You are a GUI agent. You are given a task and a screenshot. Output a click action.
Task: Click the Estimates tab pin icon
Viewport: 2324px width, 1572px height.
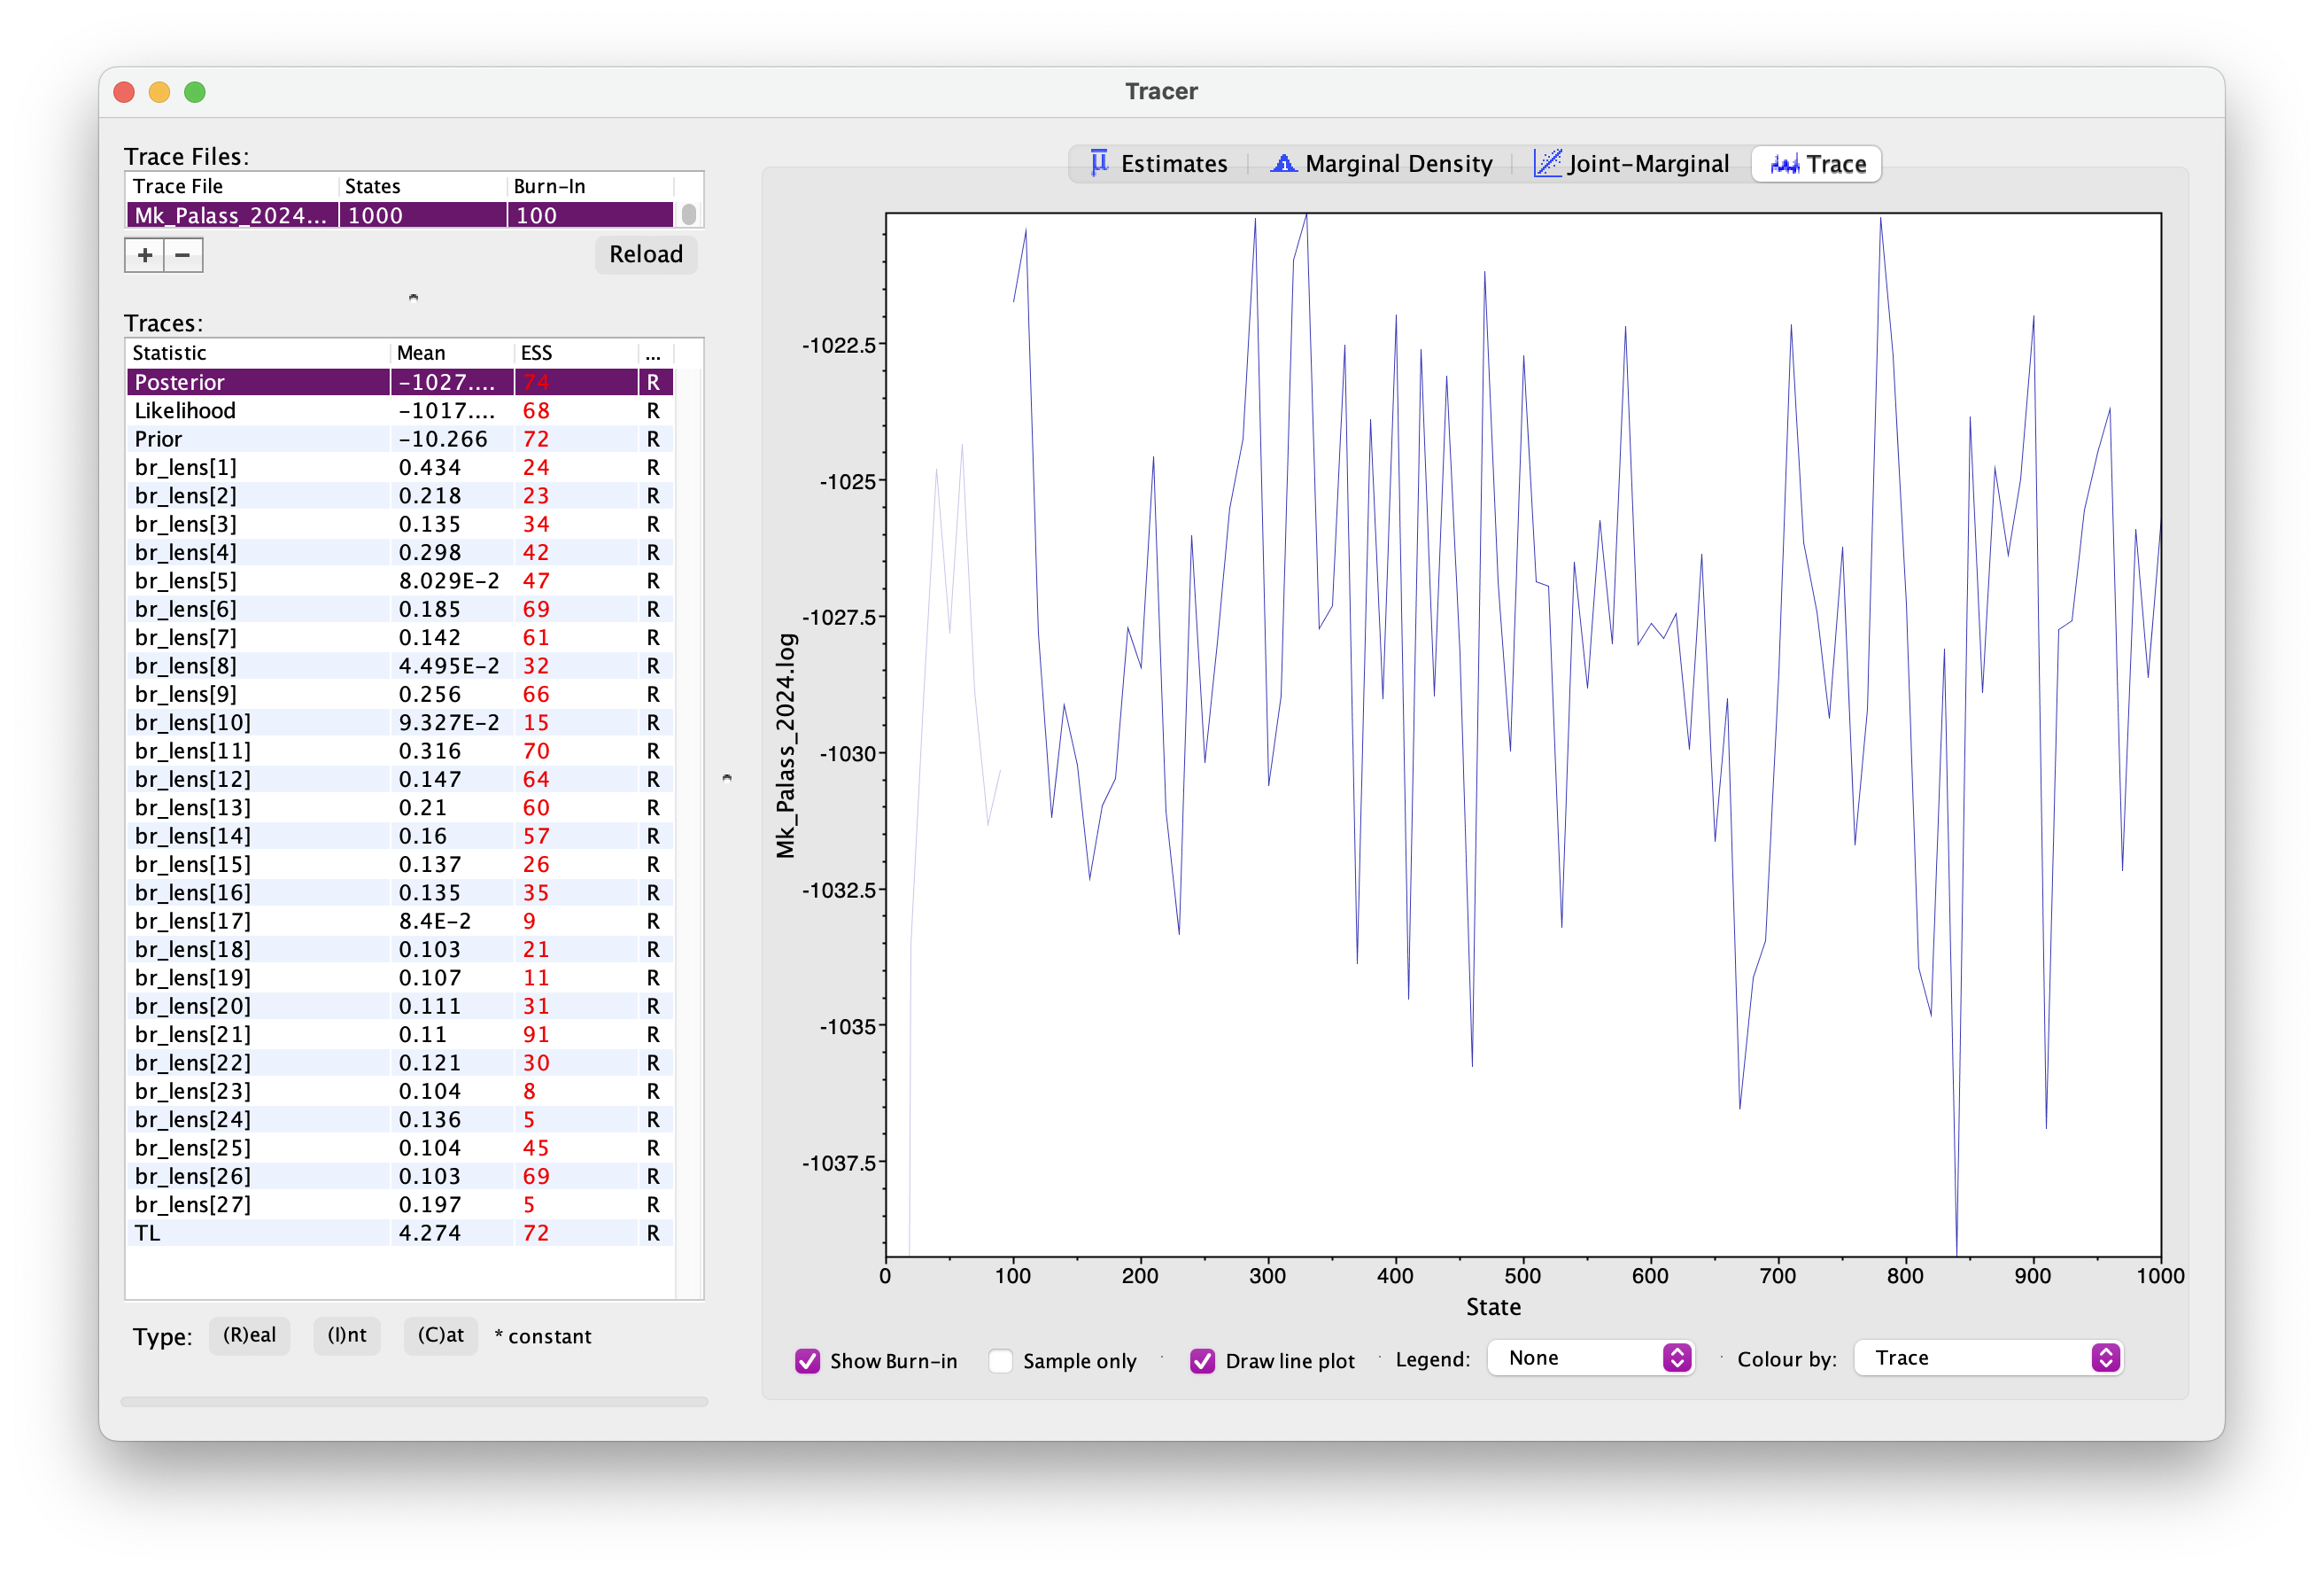[x=1099, y=163]
